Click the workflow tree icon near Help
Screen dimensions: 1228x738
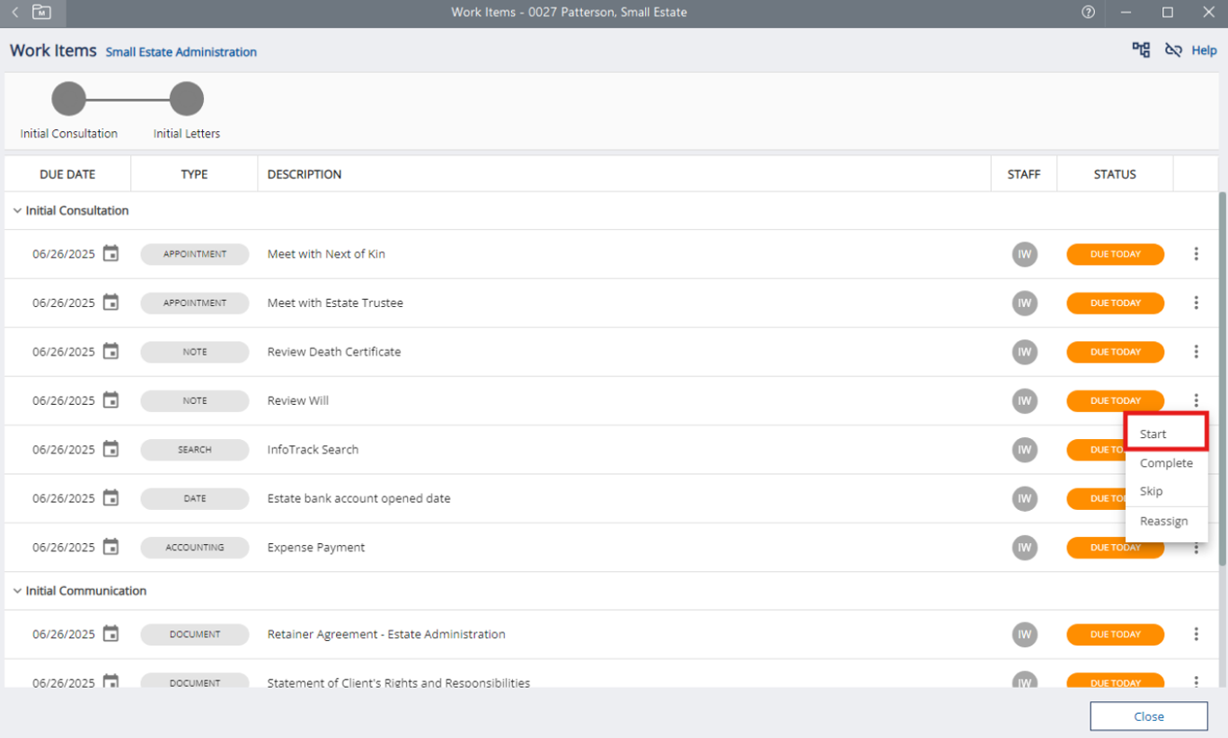tap(1141, 50)
